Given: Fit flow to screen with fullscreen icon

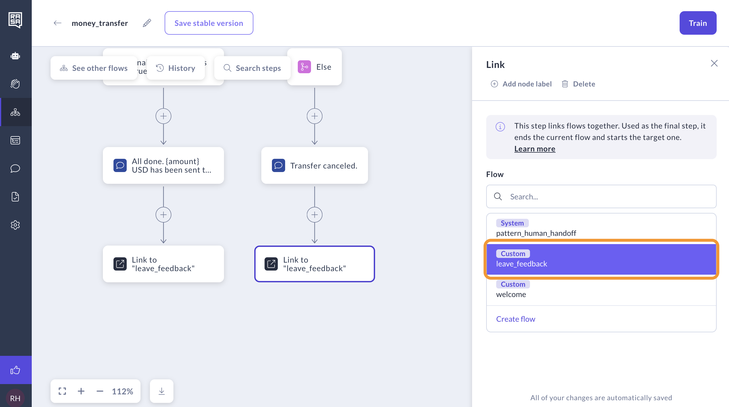Looking at the screenshot, I should coord(62,391).
